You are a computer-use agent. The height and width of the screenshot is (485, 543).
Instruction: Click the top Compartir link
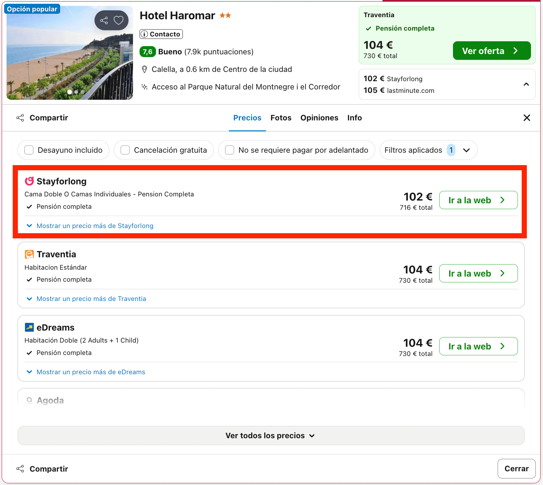[x=49, y=118]
